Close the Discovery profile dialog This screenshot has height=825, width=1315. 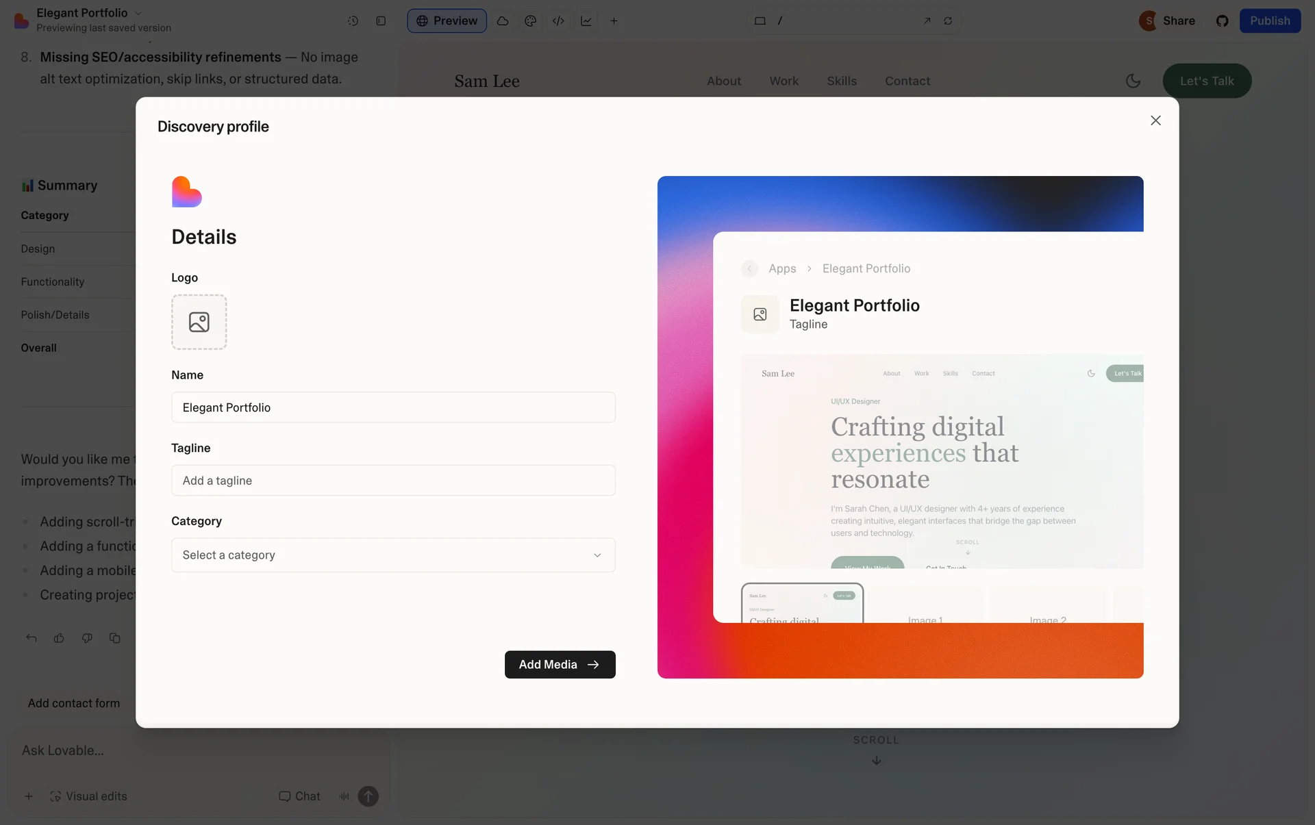pyautogui.click(x=1155, y=120)
